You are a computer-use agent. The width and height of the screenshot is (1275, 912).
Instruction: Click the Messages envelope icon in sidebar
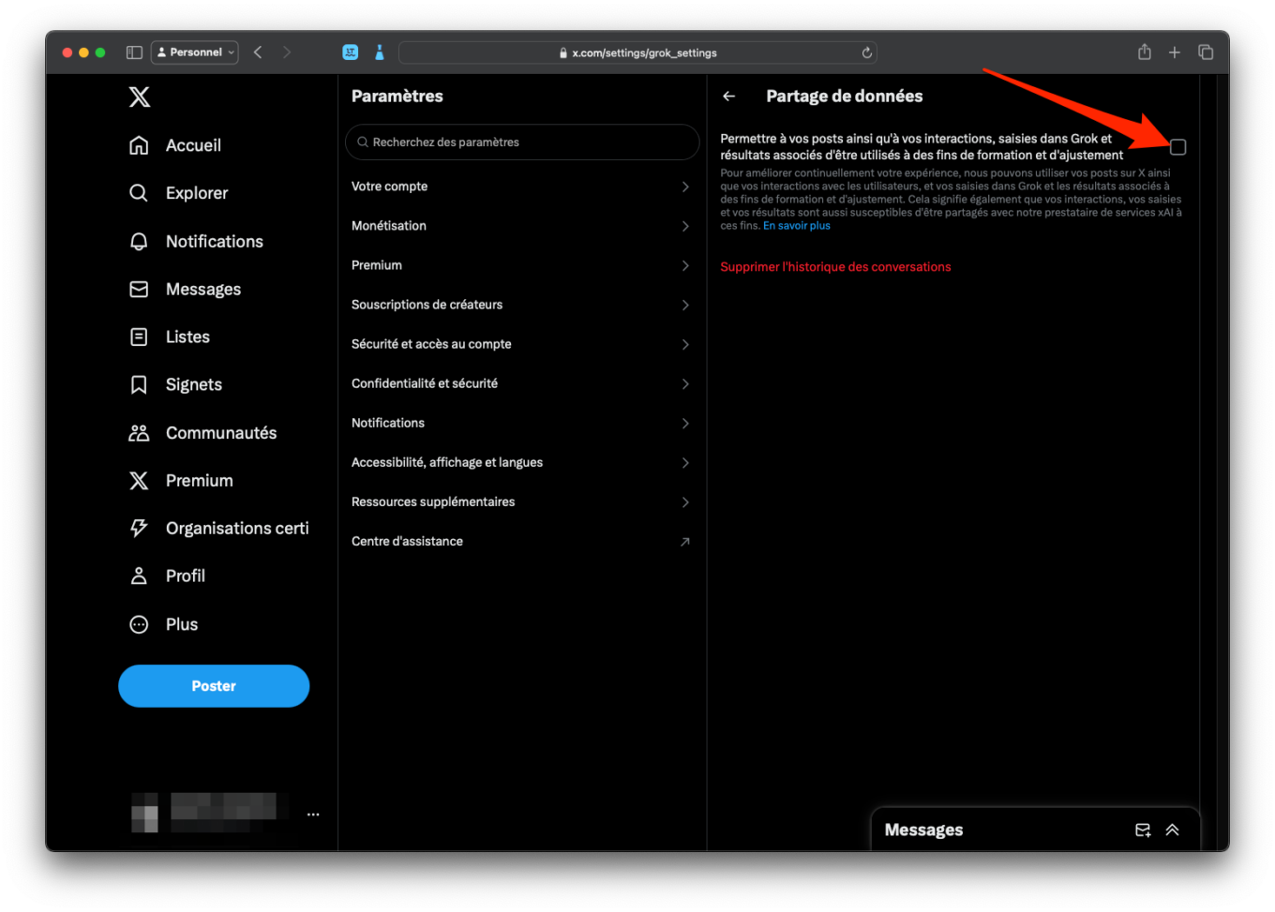coord(139,289)
